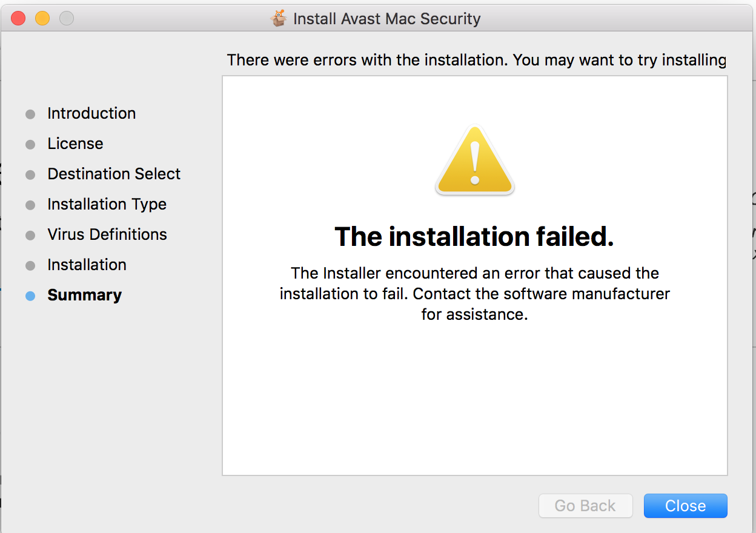Select the Installation Type step
This screenshot has height=533, width=756.
pyautogui.click(x=107, y=204)
